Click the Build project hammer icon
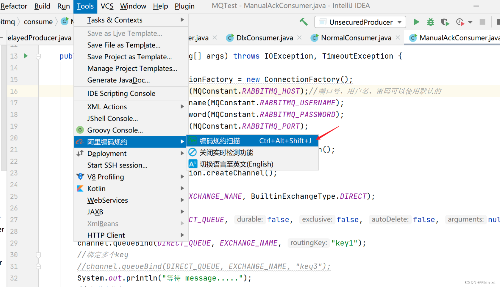Viewport: 500px width, 287px height. click(x=303, y=22)
